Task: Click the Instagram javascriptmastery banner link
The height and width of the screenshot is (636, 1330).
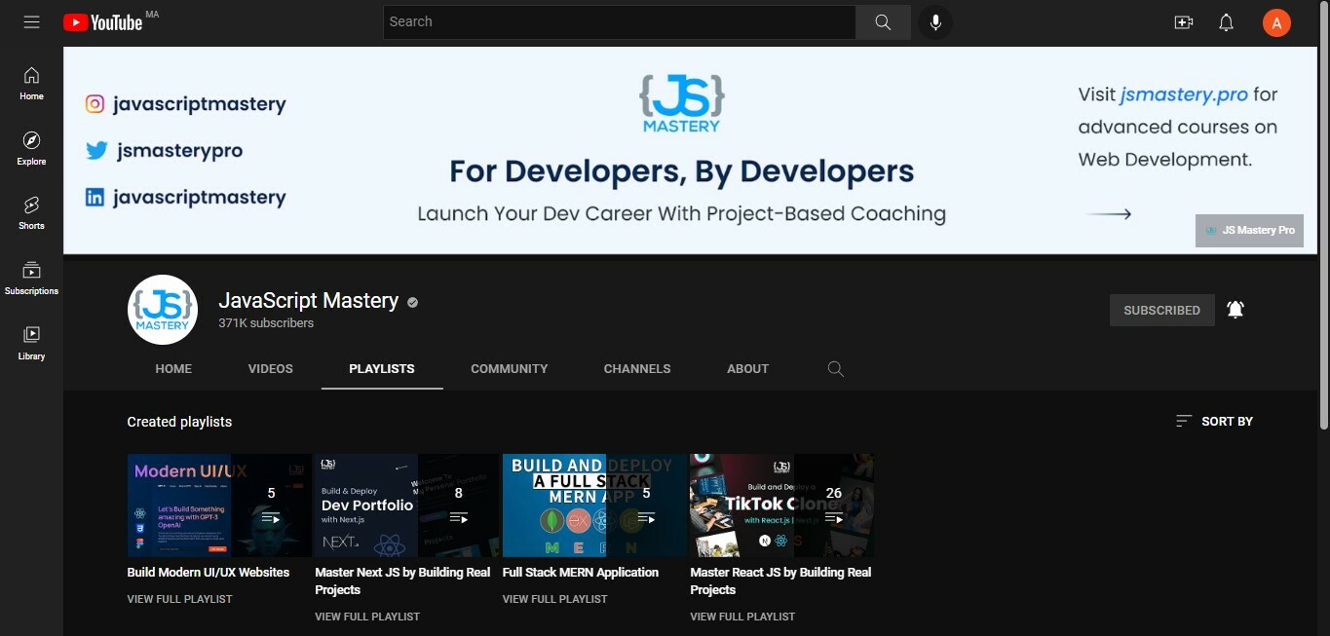Action: (x=186, y=104)
